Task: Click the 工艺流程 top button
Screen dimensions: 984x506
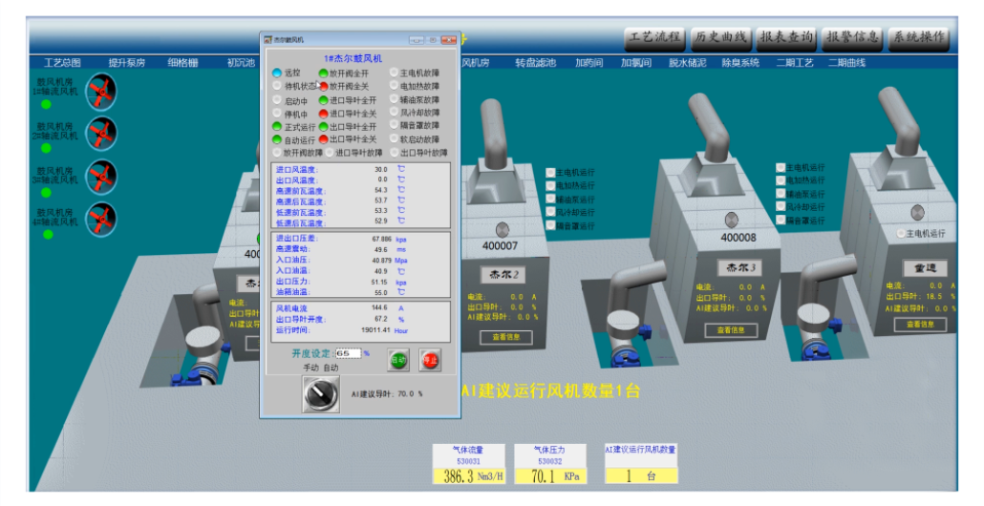Action: click(654, 37)
